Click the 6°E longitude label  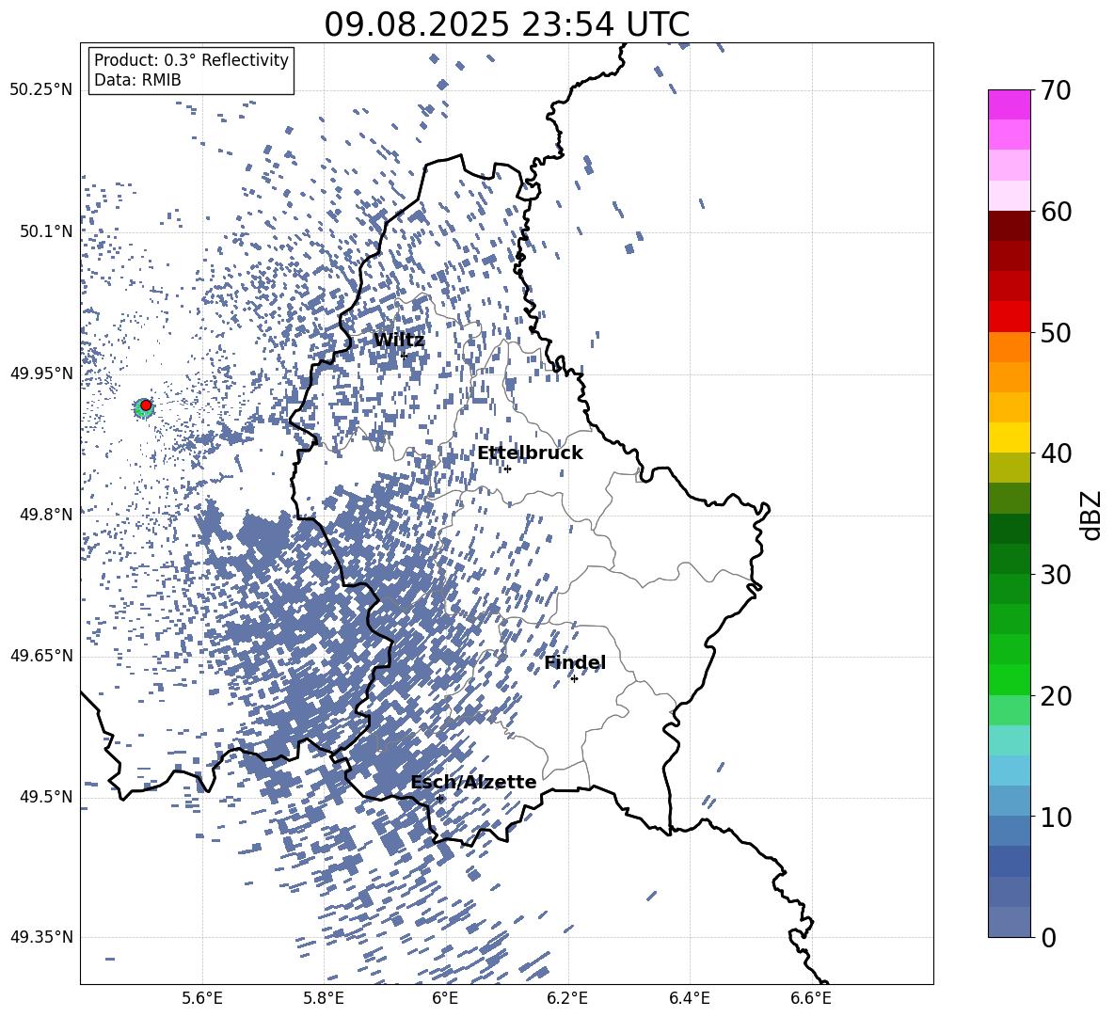pos(445,999)
